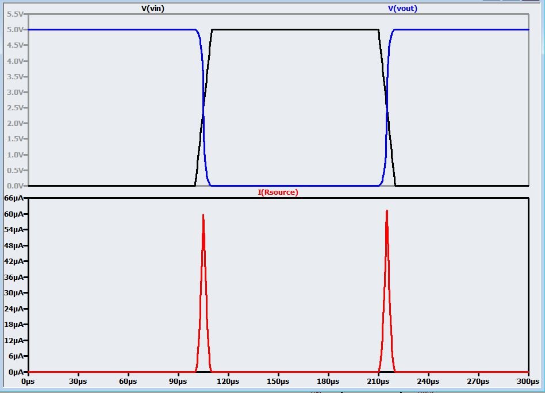545x393 pixels.
Task: Click the red I(Rsource) trace label
Action: (x=278, y=192)
